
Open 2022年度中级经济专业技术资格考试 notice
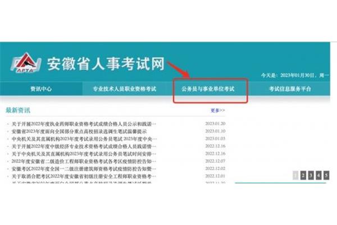(84, 146)
